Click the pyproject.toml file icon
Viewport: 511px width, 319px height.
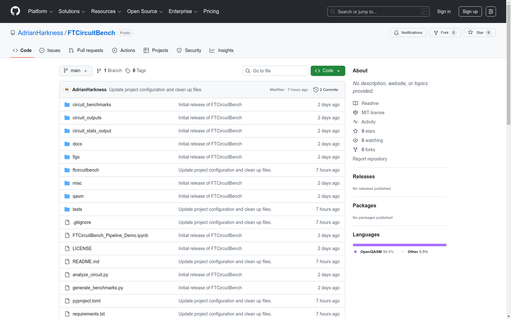pyautogui.click(x=67, y=301)
